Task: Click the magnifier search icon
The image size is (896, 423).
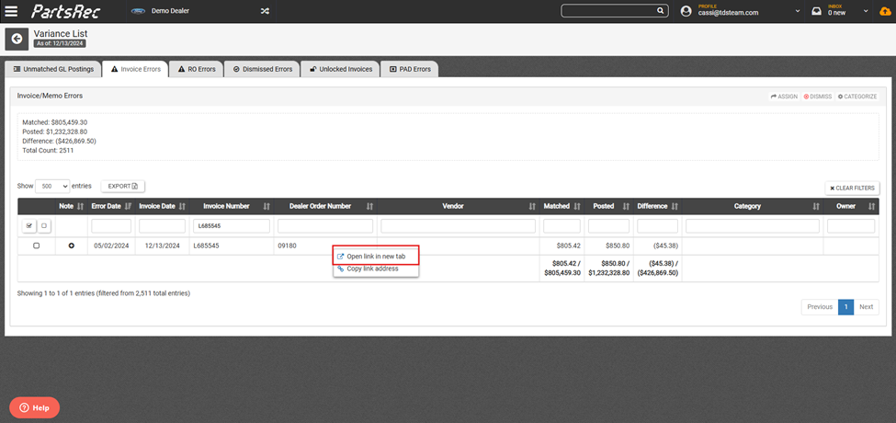Action: click(660, 11)
